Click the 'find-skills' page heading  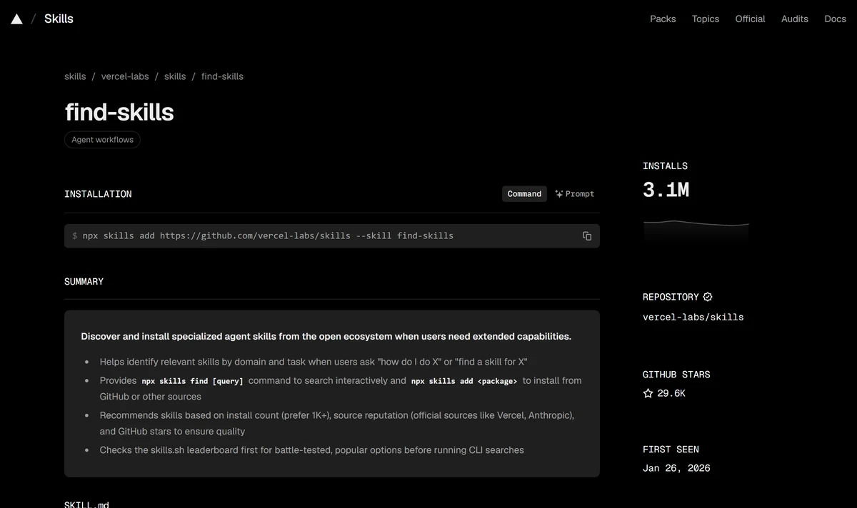point(119,112)
